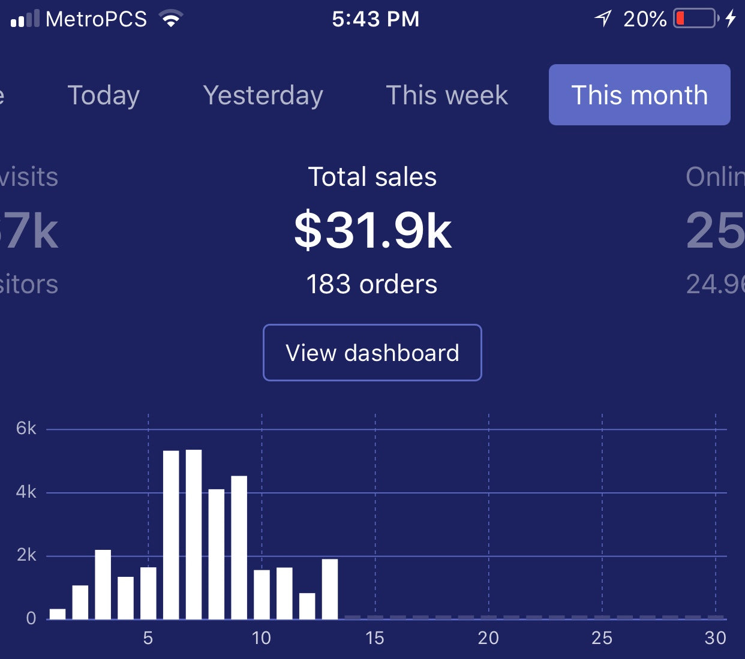Select the This month tab

(x=639, y=95)
